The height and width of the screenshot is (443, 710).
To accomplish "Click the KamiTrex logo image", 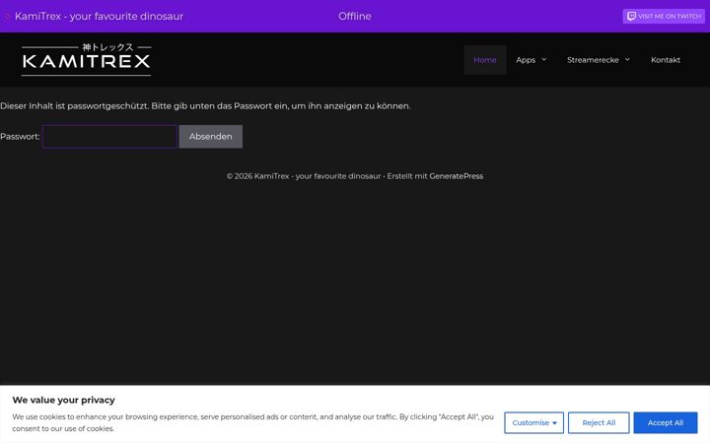I will click(86, 59).
